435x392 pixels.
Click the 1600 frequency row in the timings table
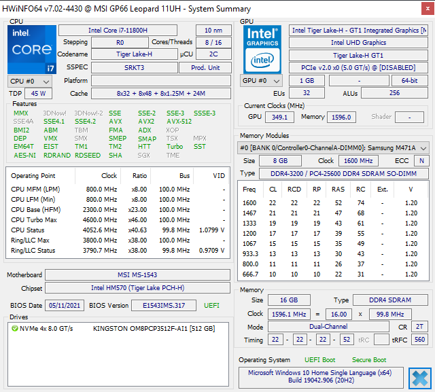(x=333, y=202)
